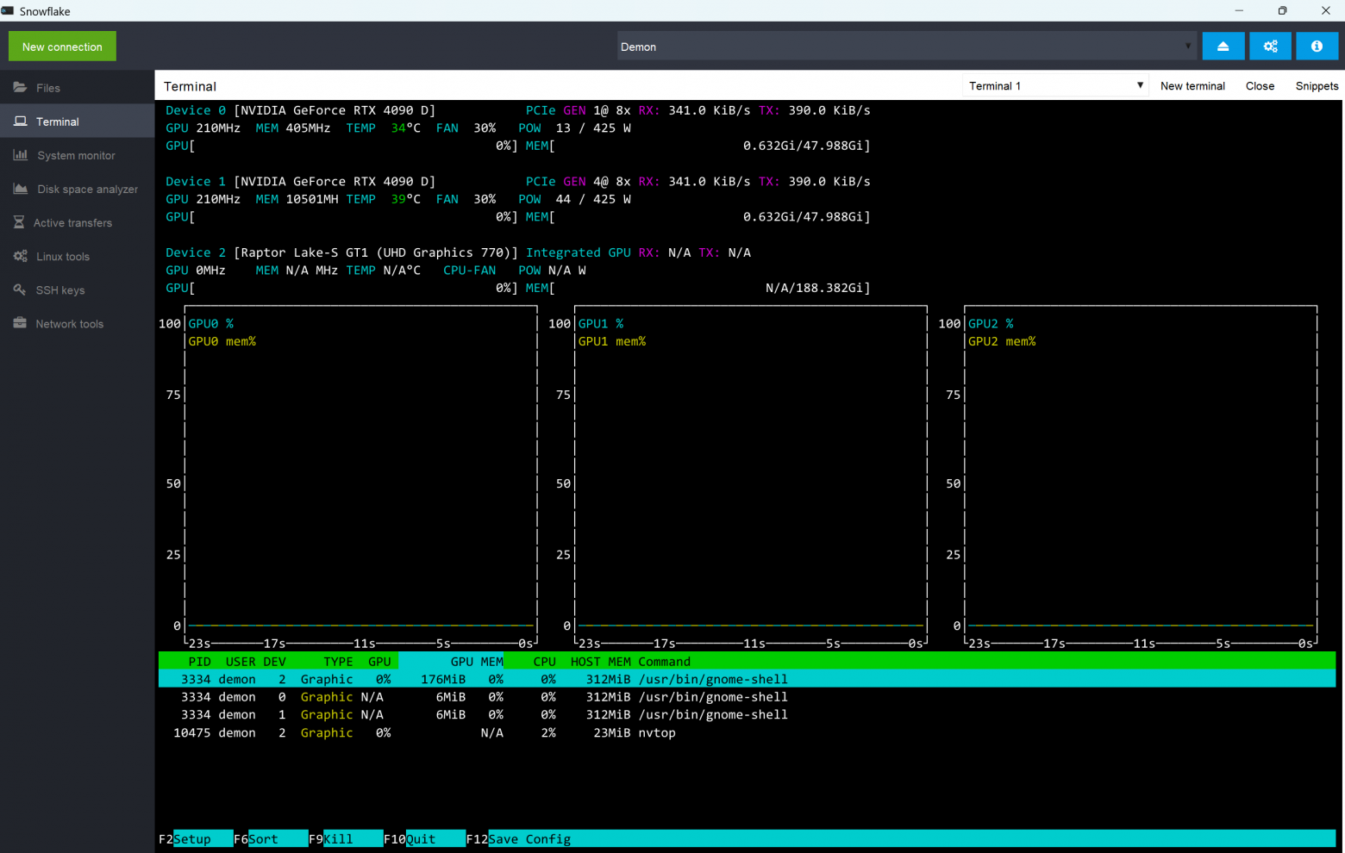Image resolution: width=1345 pixels, height=853 pixels.
Task: Click the blue eject disconnect button
Action: click(x=1223, y=47)
